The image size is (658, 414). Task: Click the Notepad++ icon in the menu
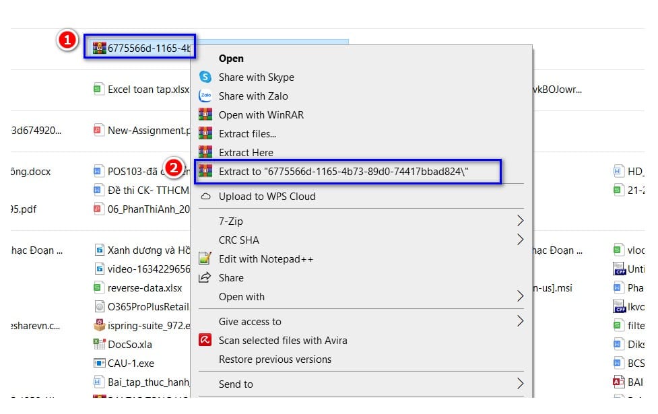point(205,258)
